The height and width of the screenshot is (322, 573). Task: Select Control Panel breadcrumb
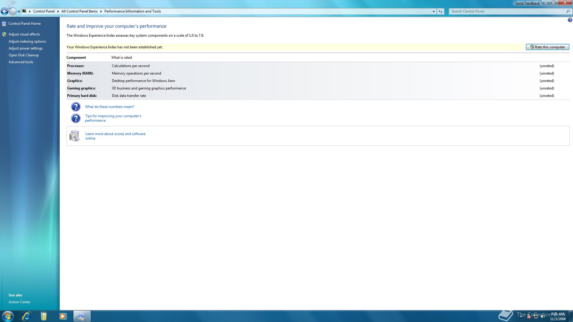pos(44,11)
